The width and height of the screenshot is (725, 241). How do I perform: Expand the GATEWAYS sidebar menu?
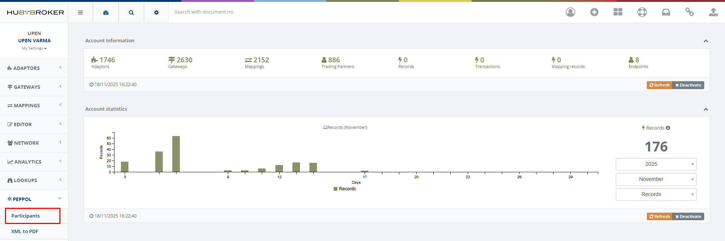(34, 87)
